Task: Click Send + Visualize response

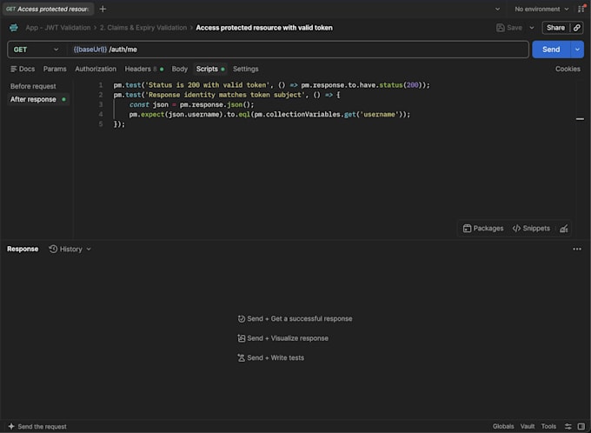Action: [283, 338]
